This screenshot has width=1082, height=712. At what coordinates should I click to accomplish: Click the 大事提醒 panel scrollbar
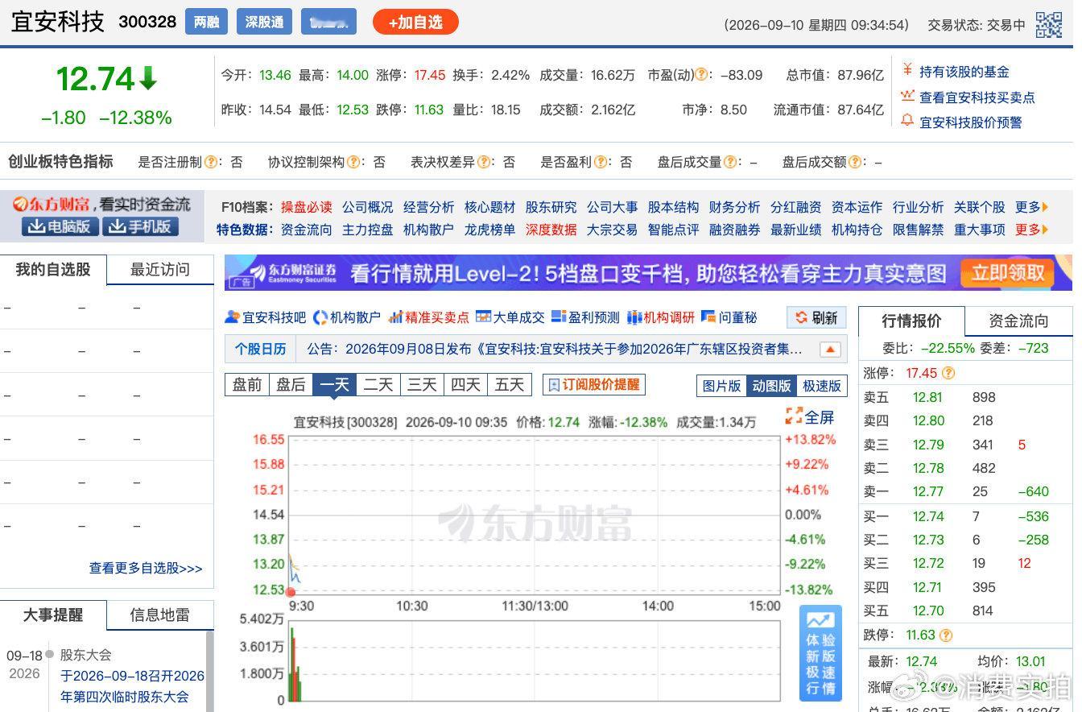[210, 671]
